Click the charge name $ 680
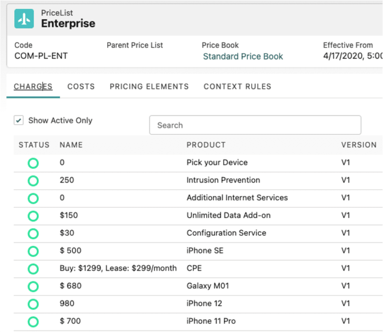The image size is (383, 332). [71, 286]
